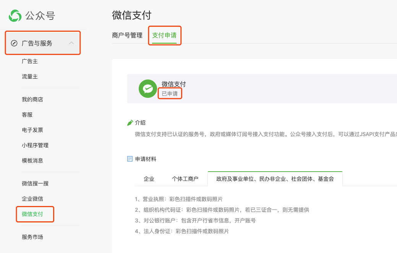Click the 申请材料 section heading
The image size is (397, 253).
point(146,159)
